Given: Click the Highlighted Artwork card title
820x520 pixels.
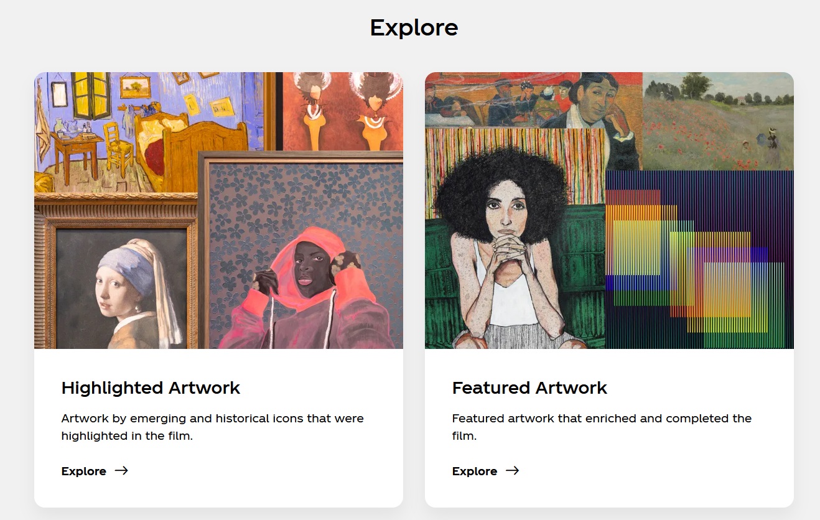Looking at the screenshot, I should pos(151,388).
